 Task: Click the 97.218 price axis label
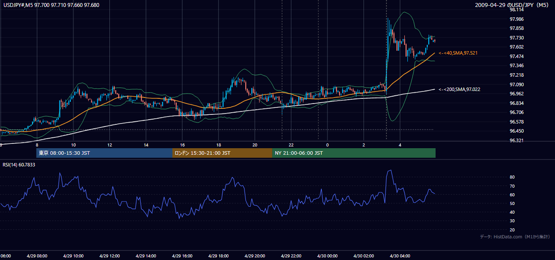click(516, 75)
